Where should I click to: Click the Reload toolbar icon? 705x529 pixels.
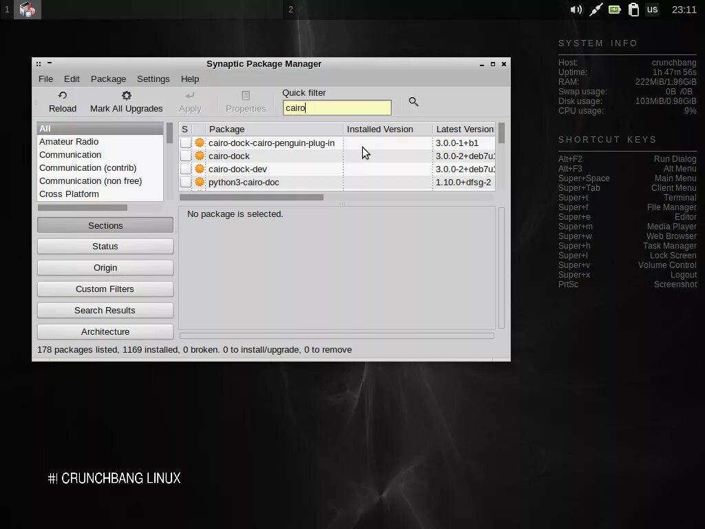pyautogui.click(x=63, y=95)
